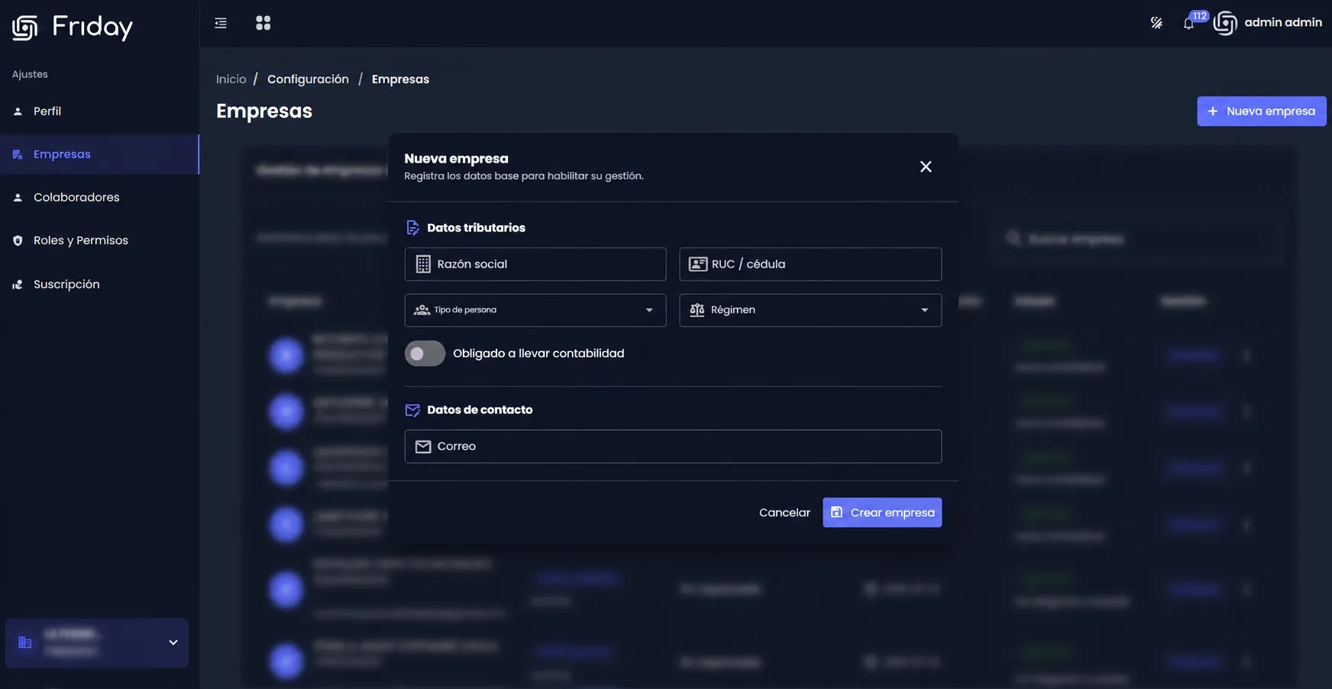This screenshot has height=689, width=1332.
Task: Click the Crear empresa button
Action: click(882, 513)
